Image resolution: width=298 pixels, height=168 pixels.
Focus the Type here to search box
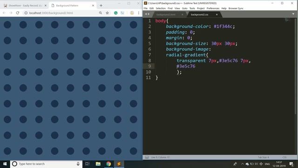tap(46, 164)
